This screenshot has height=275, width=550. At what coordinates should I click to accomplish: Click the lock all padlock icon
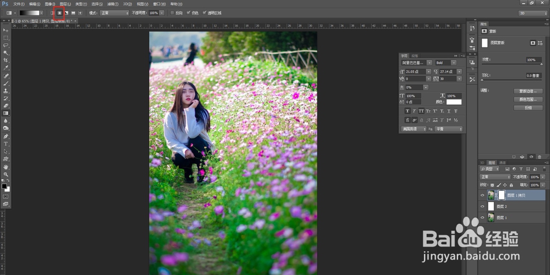(511, 185)
